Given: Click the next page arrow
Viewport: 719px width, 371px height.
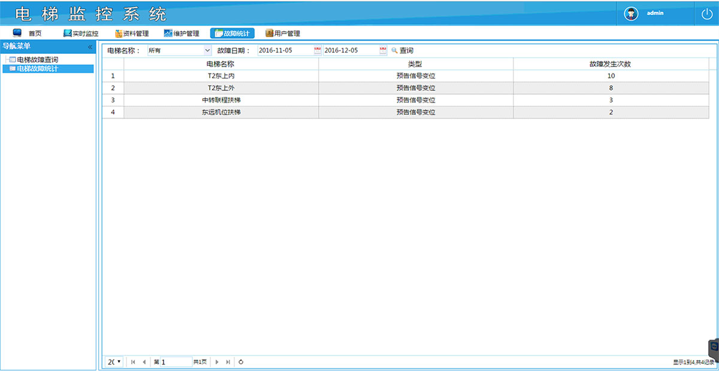Looking at the screenshot, I should click(x=217, y=362).
